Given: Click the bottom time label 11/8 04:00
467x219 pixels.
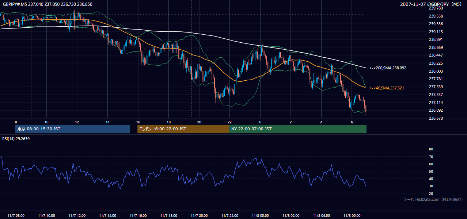Looking at the screenshot, I should (321, 215).
